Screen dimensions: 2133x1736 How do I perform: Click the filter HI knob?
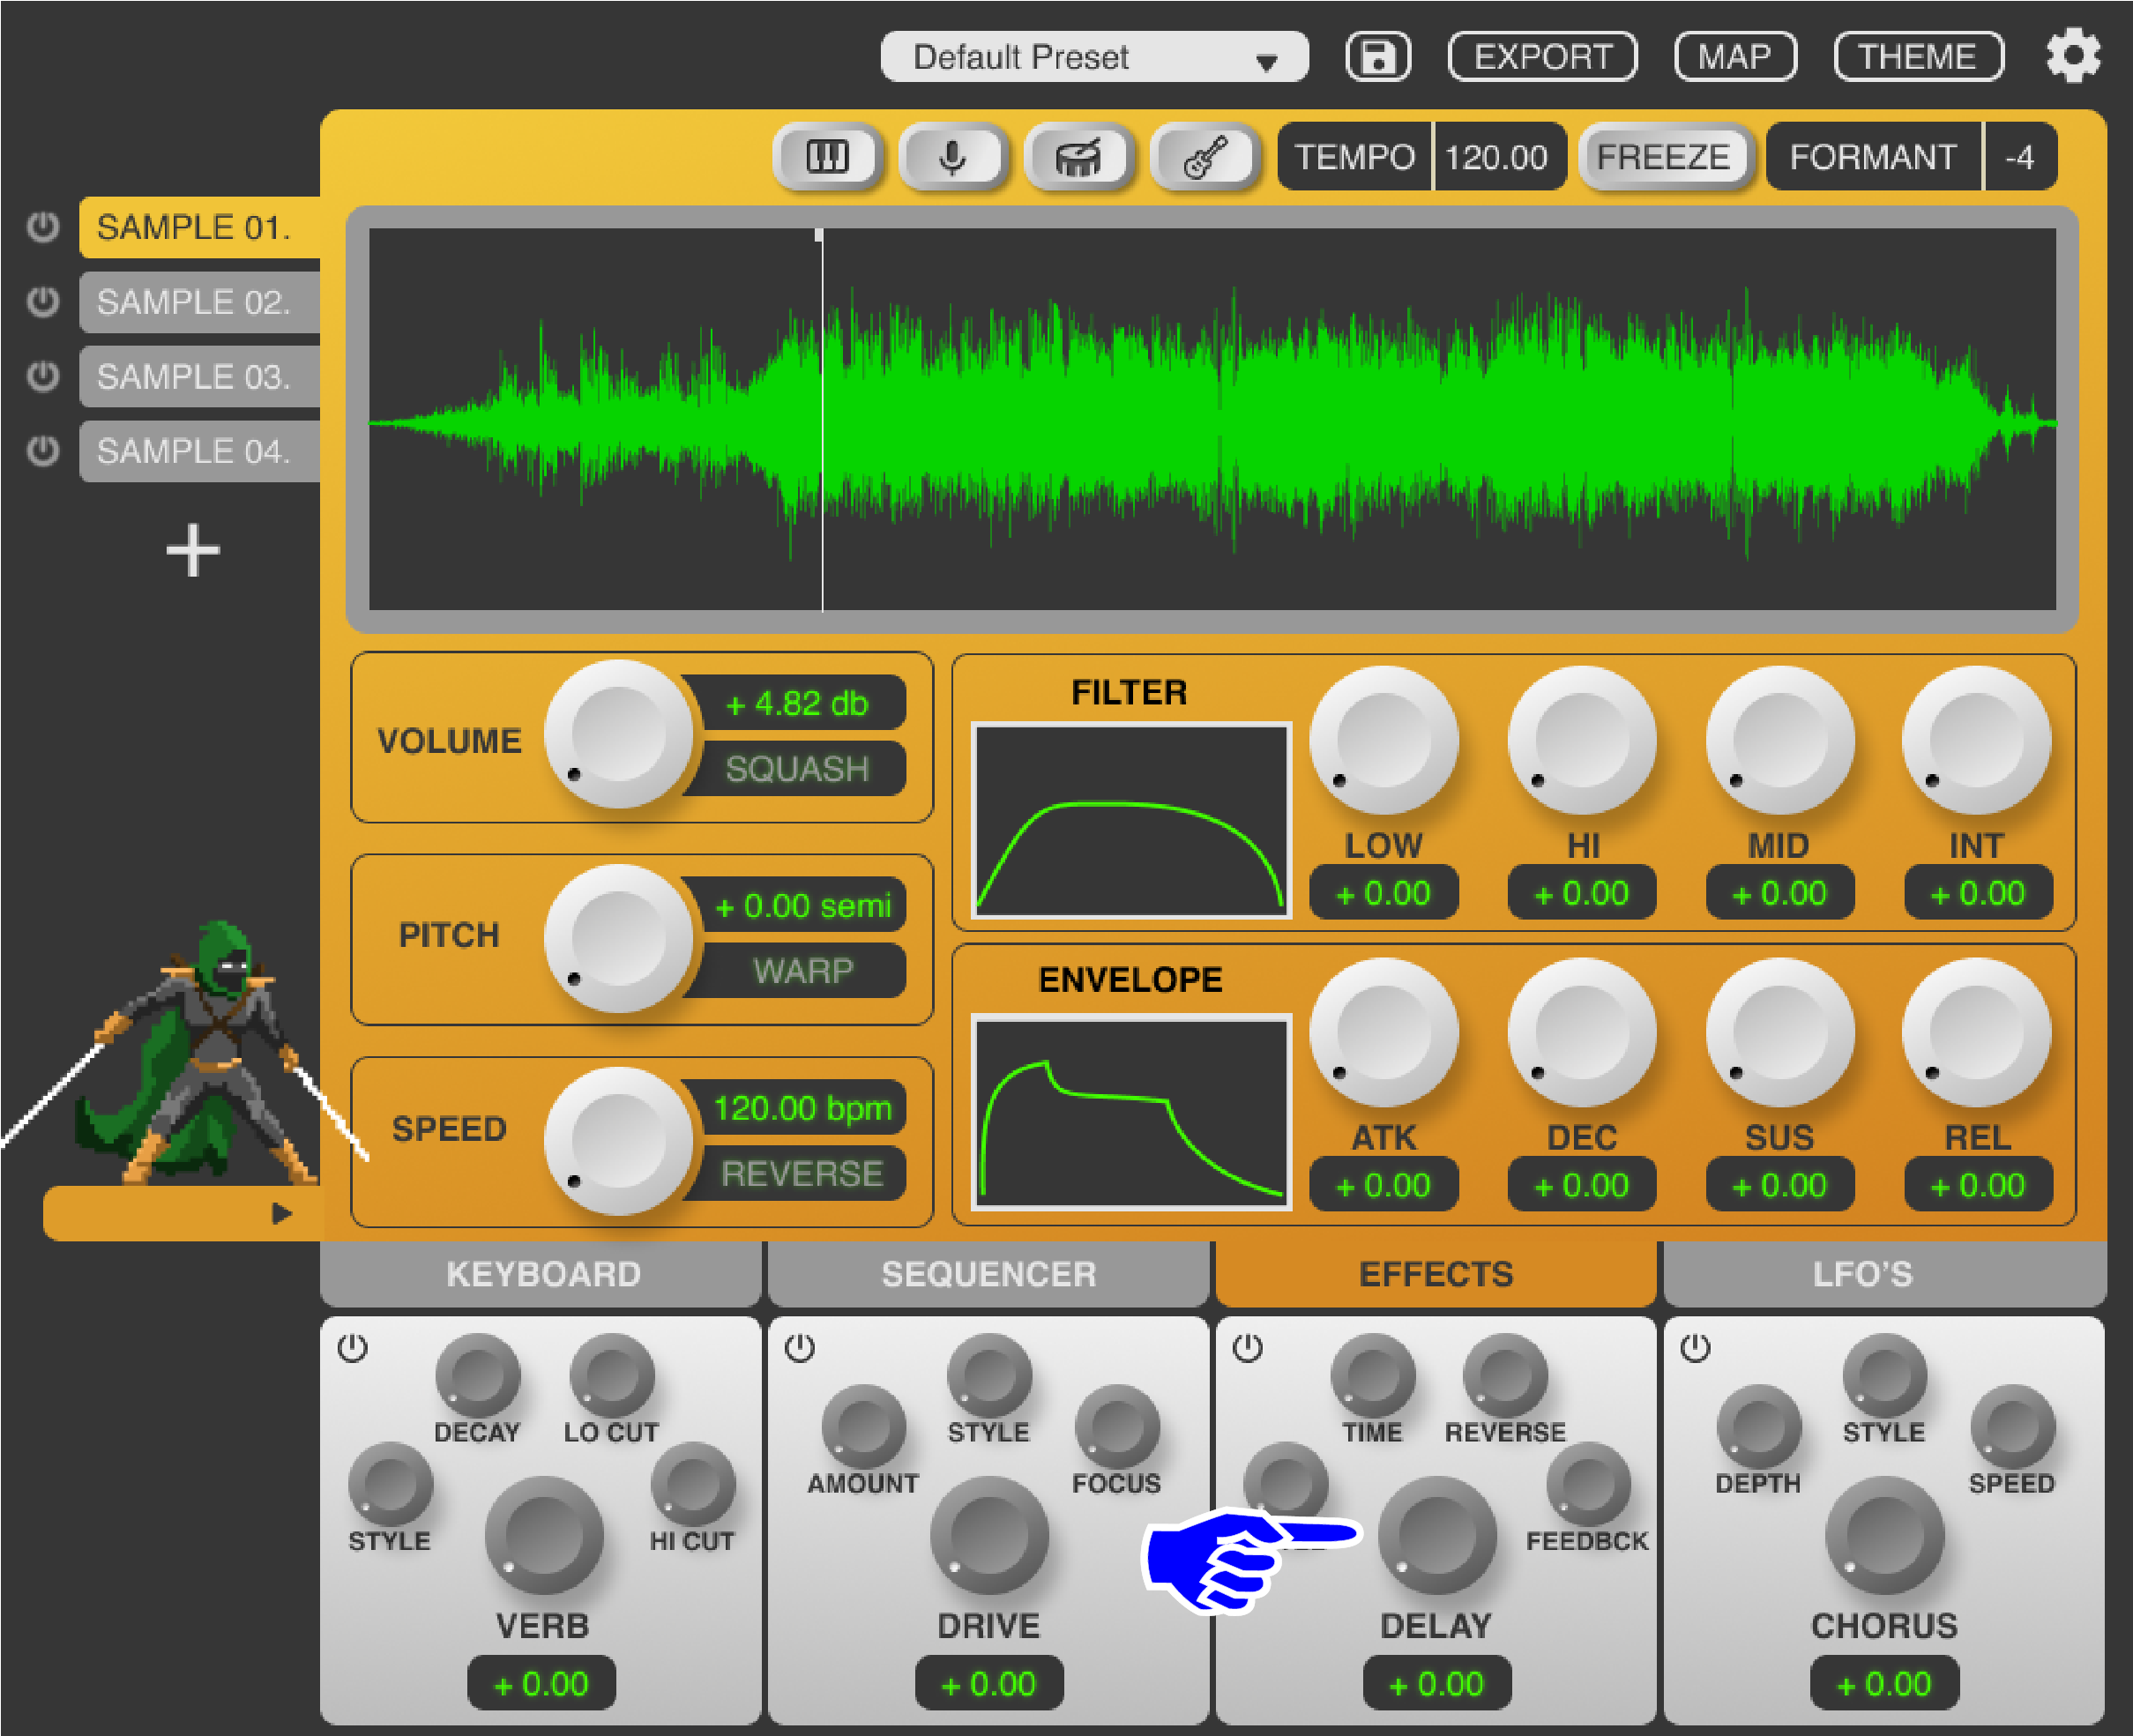(x=1582, y=740)
